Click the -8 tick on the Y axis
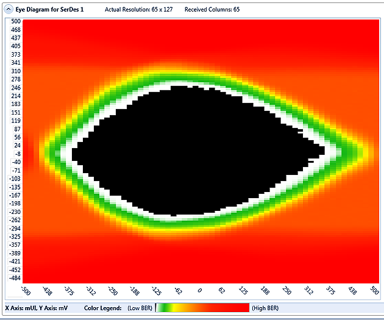The image size is (384, 320). tap(16, 154)
